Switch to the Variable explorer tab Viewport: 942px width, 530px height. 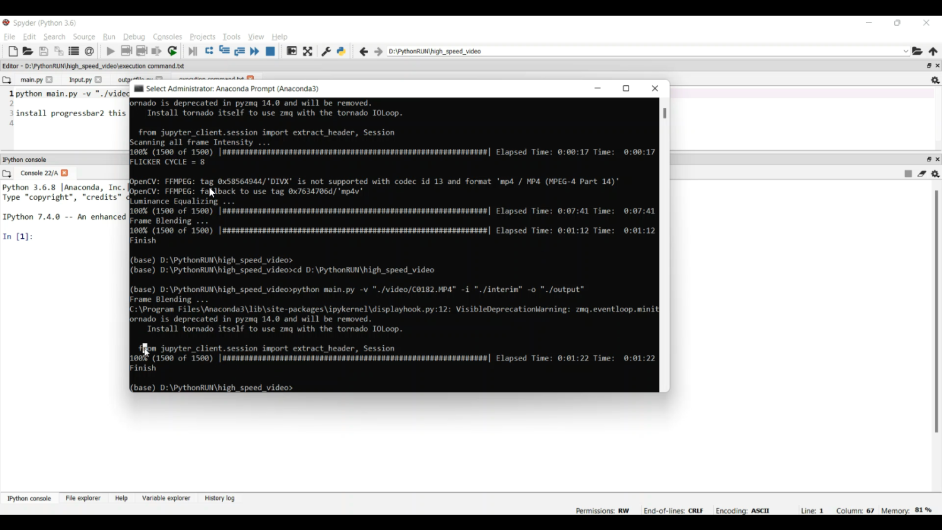tap(166, 499)
